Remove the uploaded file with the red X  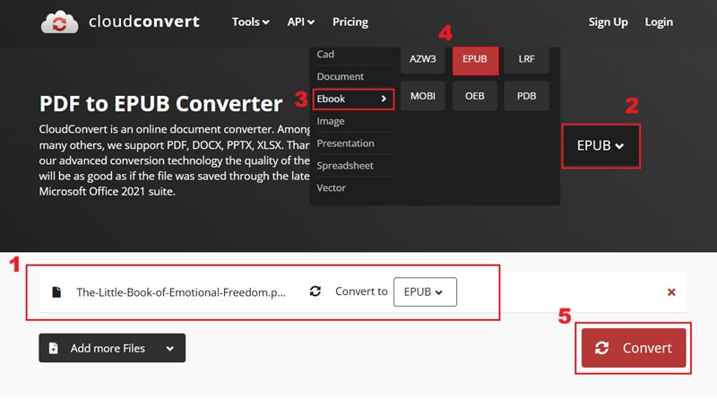pyautogui.click(x=671, y=292)
